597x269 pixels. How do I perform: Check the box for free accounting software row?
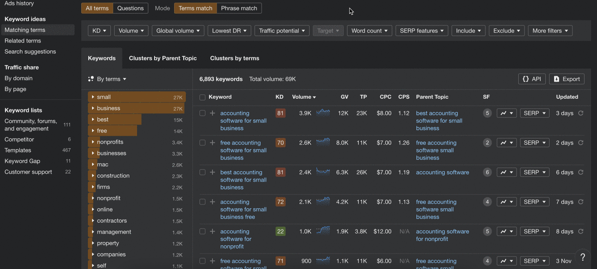(x=202, y=143)
